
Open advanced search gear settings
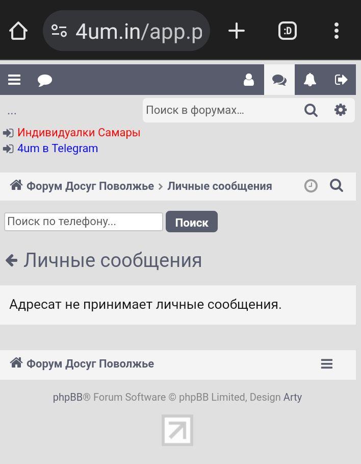tap(340, 110)
